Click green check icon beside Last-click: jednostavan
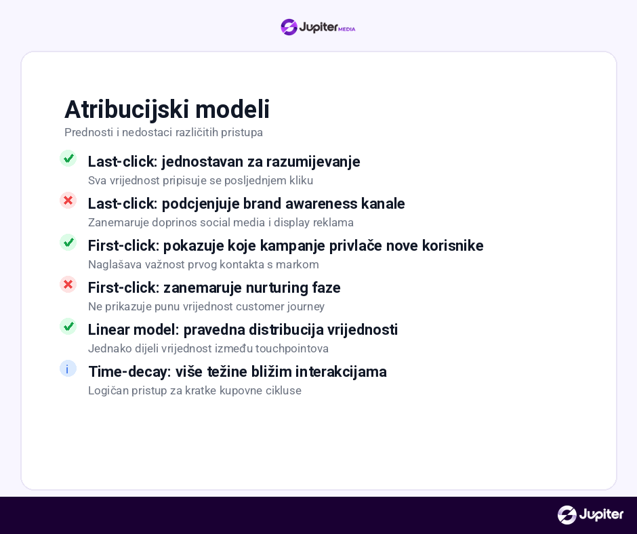 pyautogui.click(x=68, y=158)
